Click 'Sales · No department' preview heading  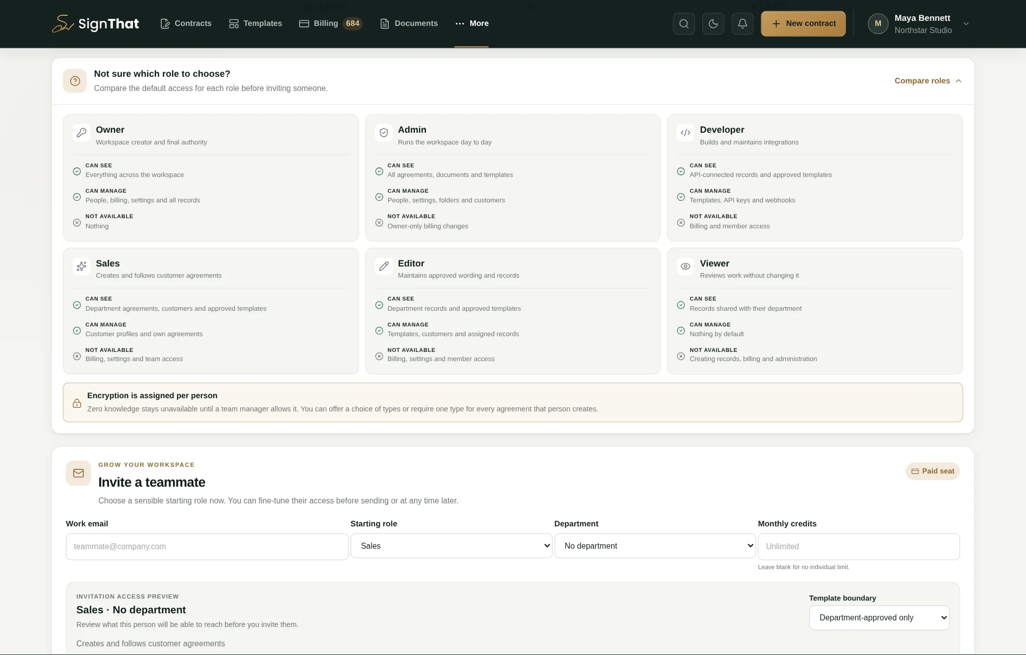tap(131, 610)
